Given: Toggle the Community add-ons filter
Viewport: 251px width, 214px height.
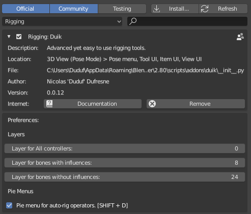Looking at the screenshot, I should coord(73,9).
